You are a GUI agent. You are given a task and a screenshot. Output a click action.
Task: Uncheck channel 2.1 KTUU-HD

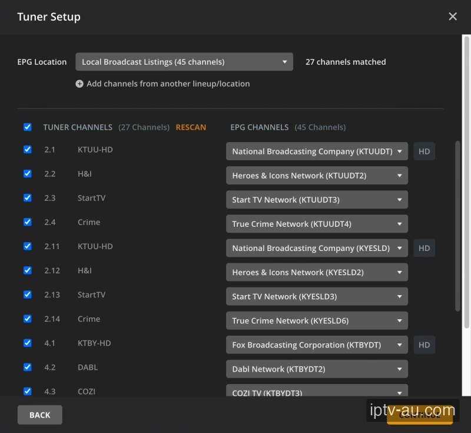point(27,150)
